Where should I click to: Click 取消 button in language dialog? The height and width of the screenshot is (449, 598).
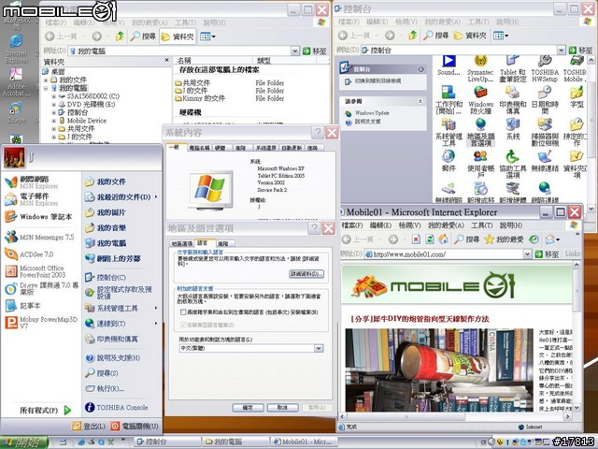[x=282, y=408]
